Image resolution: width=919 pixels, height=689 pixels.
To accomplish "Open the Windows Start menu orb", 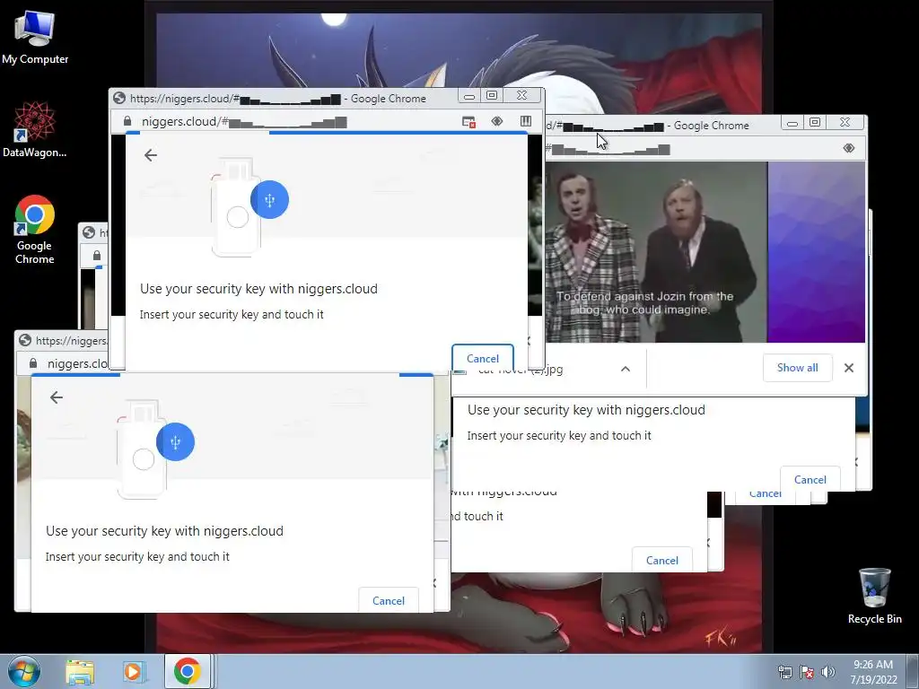I will [23, 671].
